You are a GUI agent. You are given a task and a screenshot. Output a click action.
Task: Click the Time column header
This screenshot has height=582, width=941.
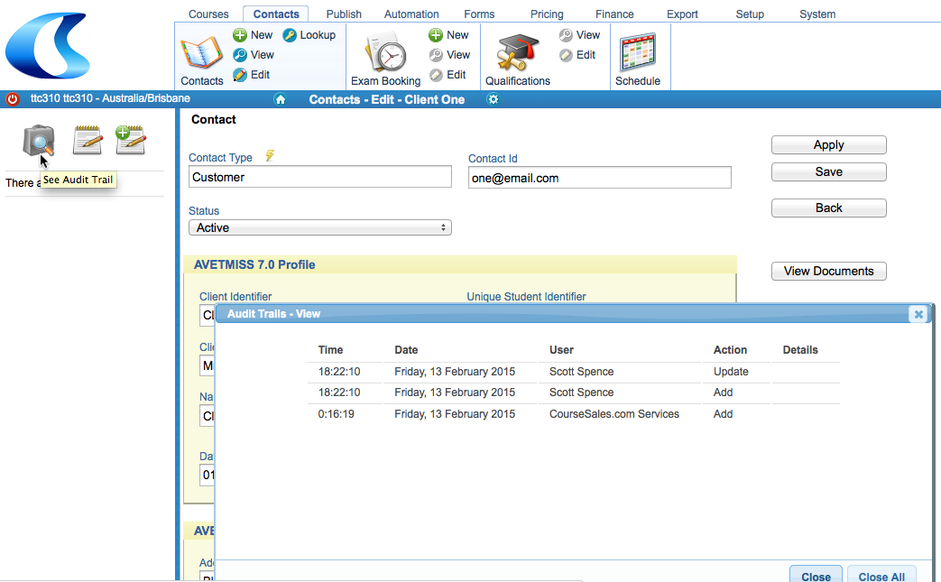(331, 350)
